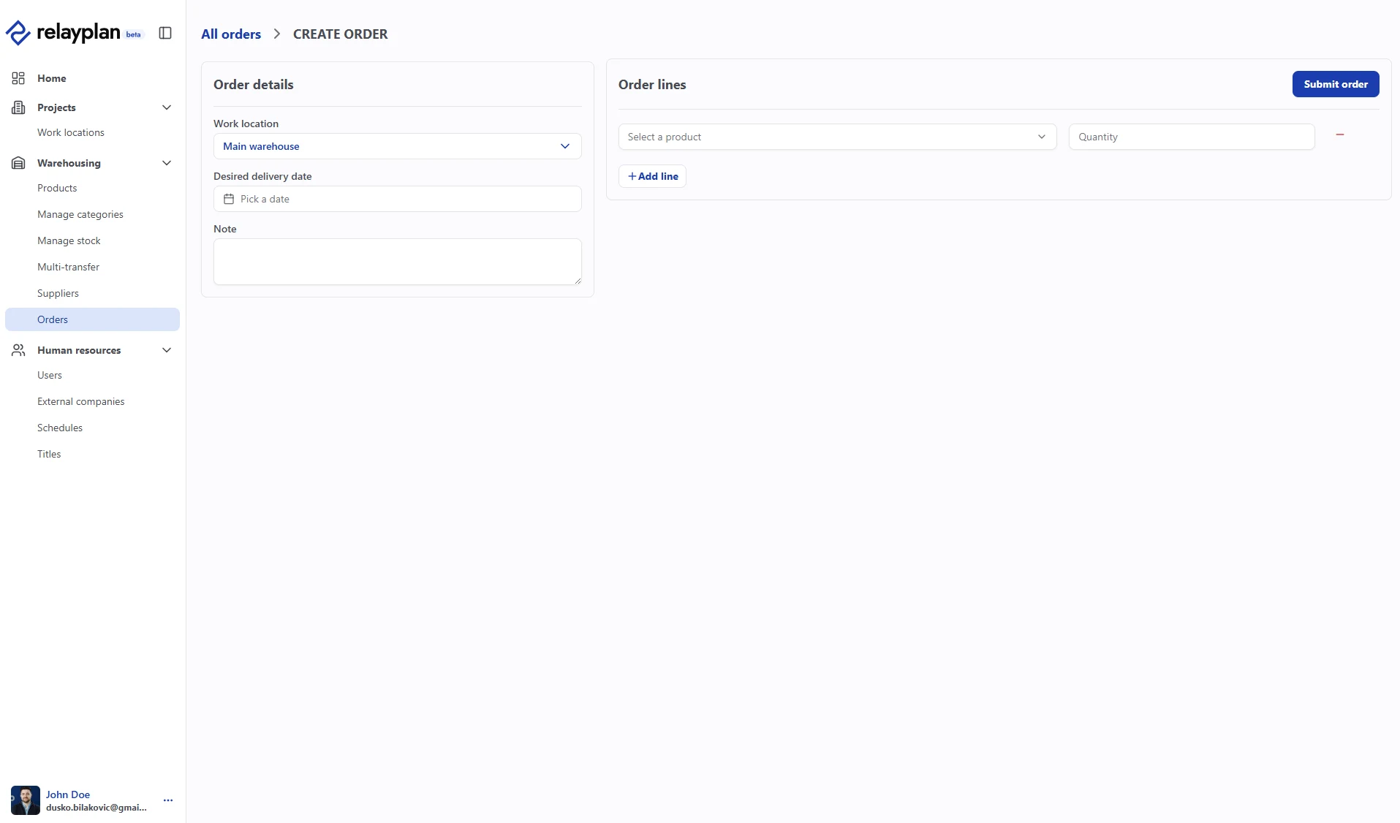Image resolution: width=1400 pixels, height=823 pixels.
Task: Collapse Human resources section chevron
Action: click(167, 350)
